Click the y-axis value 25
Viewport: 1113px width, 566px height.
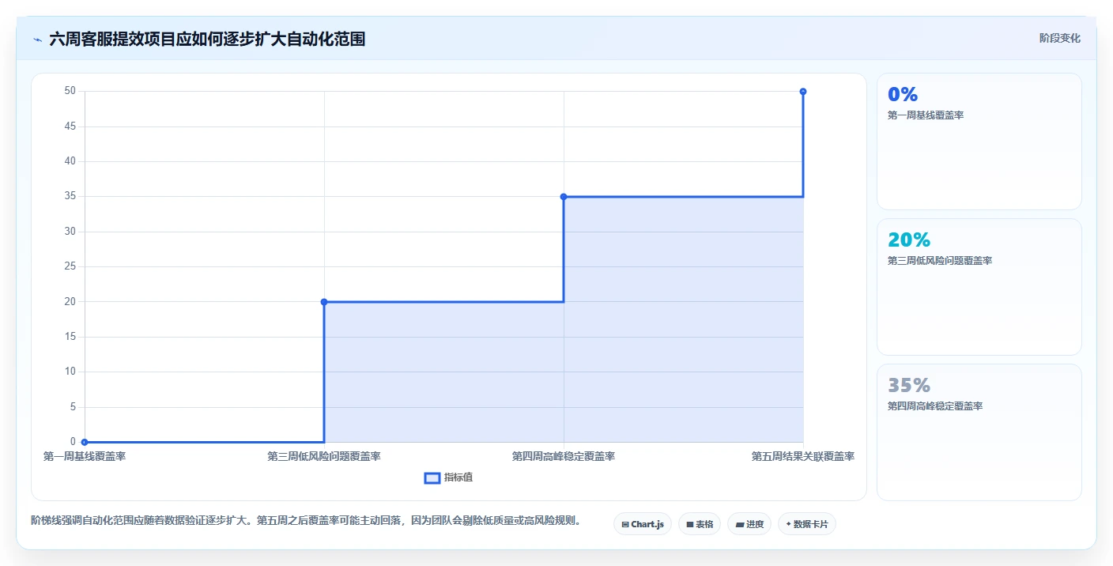pyautogui.click(x=70, y=266)
